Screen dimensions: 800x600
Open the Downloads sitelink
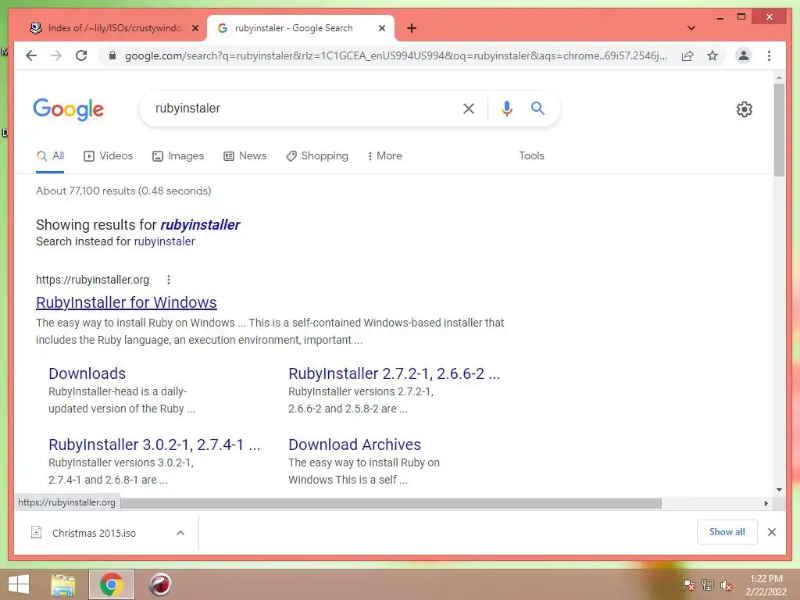[x=87, y=373]
